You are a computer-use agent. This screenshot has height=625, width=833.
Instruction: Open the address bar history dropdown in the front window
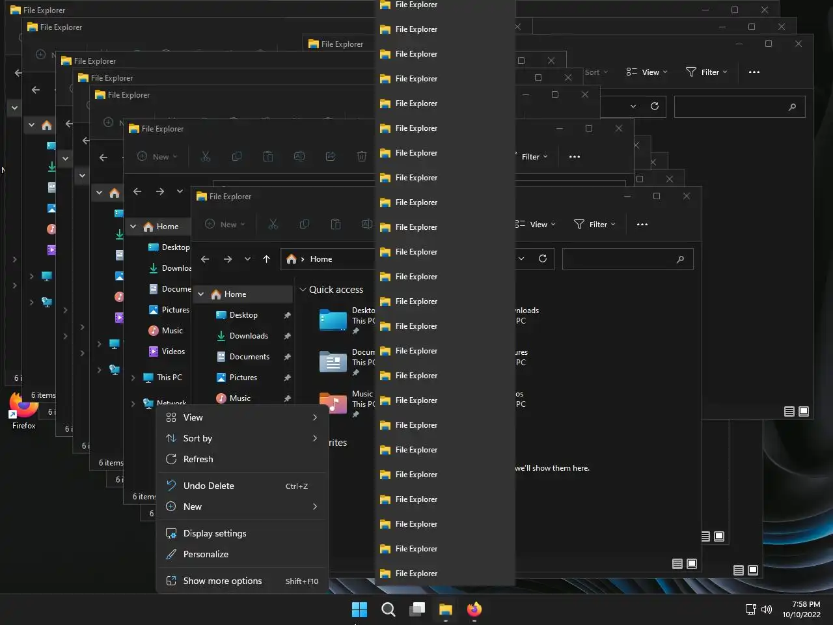(521, 258)
